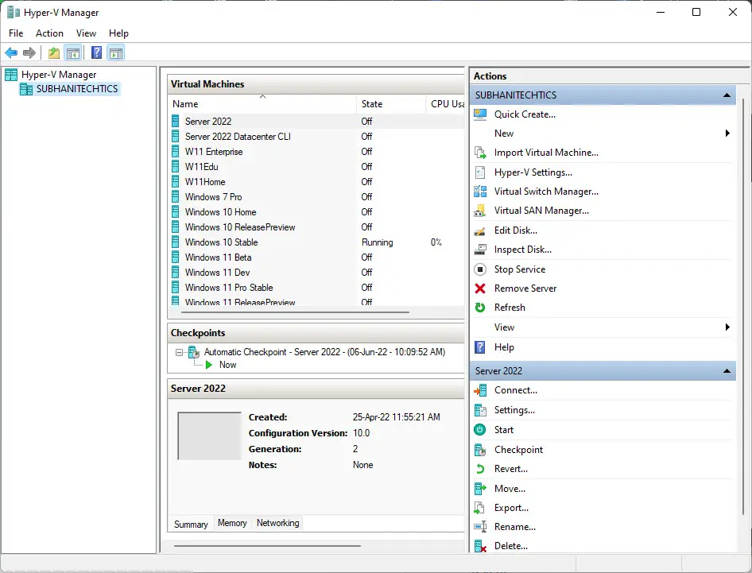
Task: Collapse the SUBHANITECHTICS actions section
Action: click(x=726, y=95)
